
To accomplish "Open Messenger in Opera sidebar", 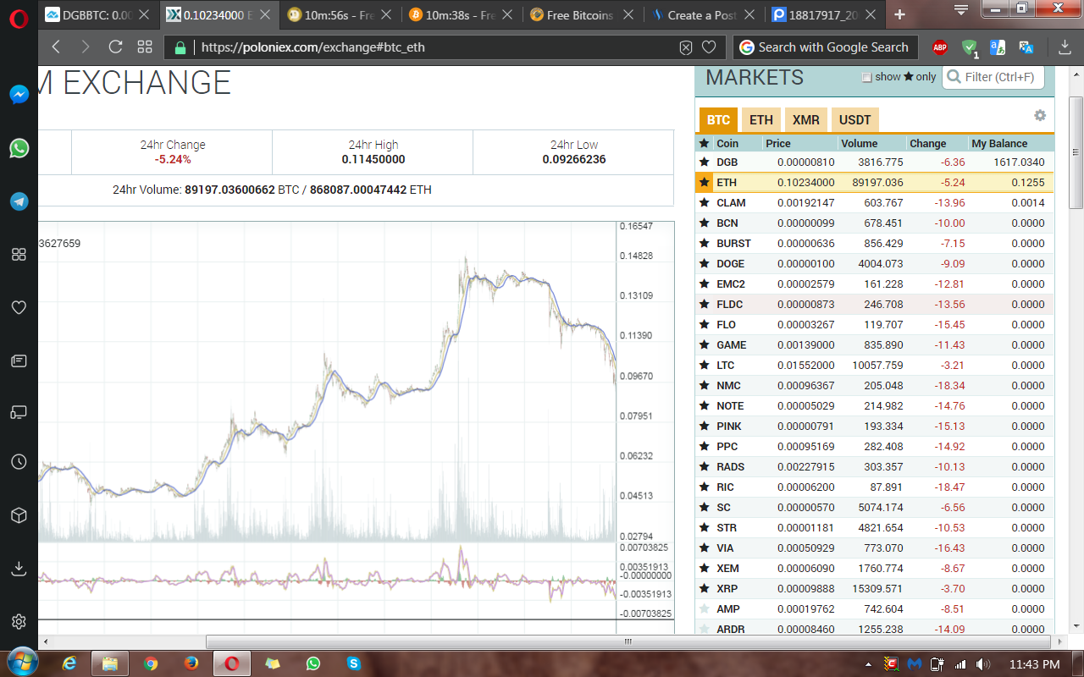I will (19, 95).
